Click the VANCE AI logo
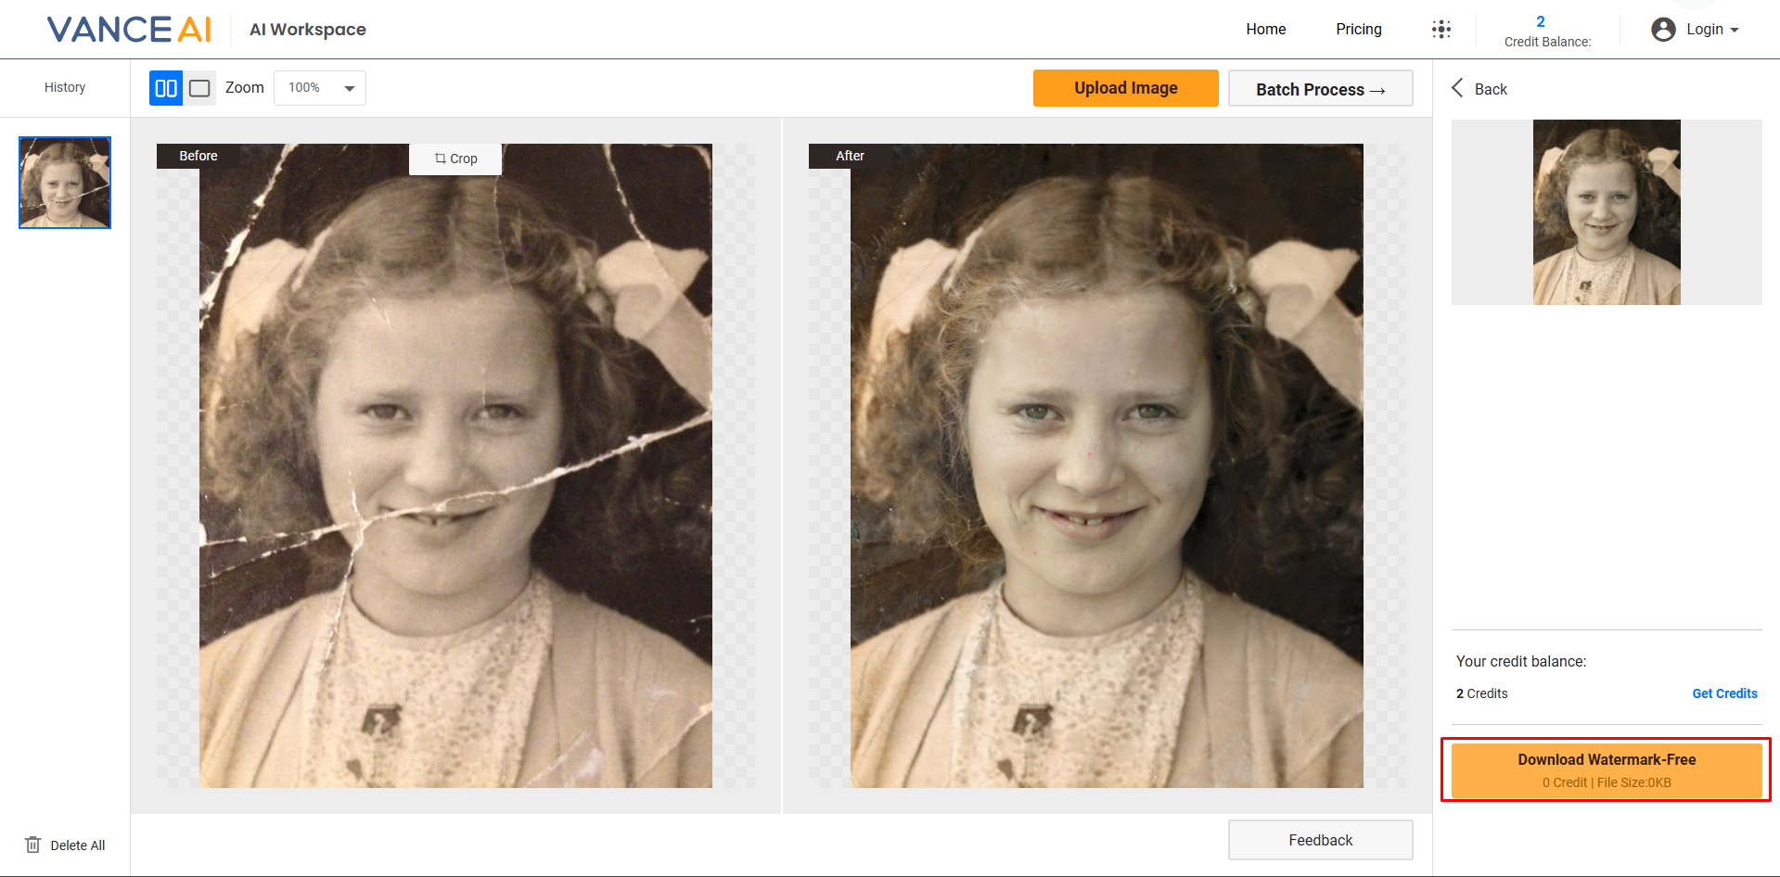Screen dimensions: 1780x877 [x=128, y=29]
